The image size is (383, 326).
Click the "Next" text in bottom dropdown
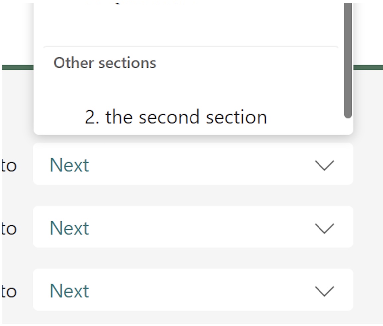click(69, 291)
